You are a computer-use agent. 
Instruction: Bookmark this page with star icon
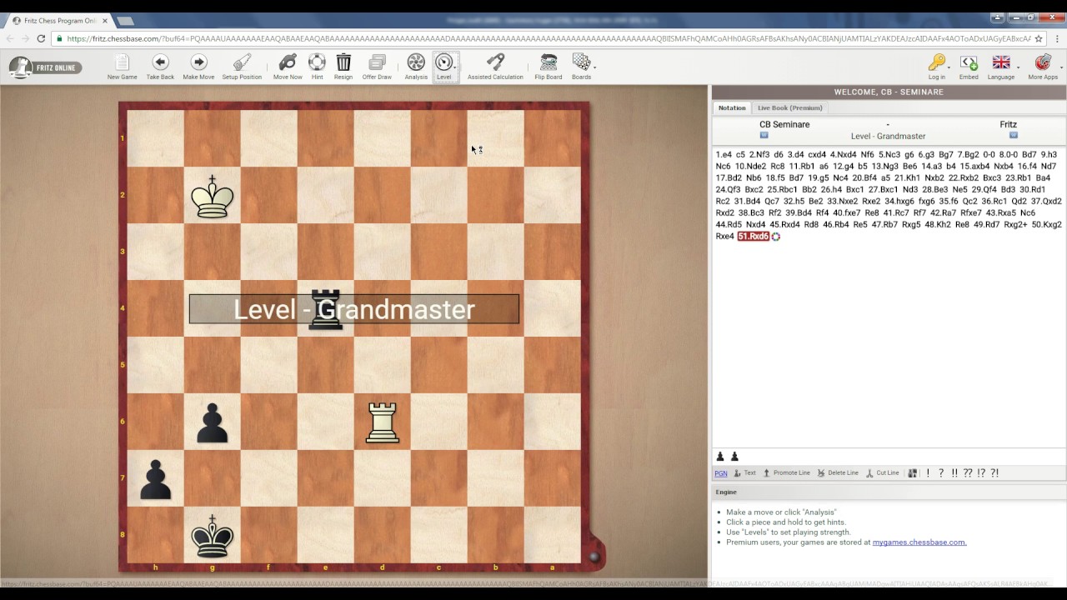tap(1039, 38)
